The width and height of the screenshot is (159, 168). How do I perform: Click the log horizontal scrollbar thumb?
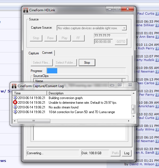34,121
